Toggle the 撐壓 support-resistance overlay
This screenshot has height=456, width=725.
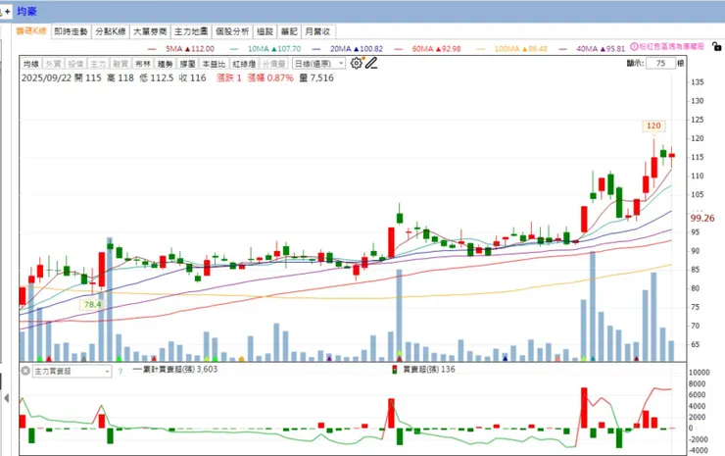(188, 64)
